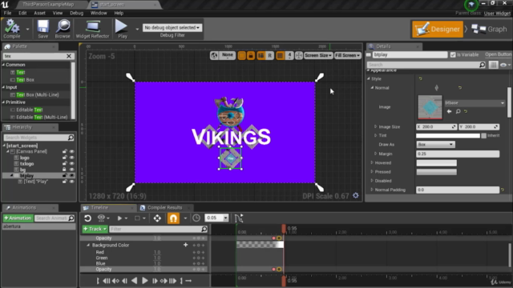
Task: Unlock the bg widget padlock
Action: coord(64,170)
